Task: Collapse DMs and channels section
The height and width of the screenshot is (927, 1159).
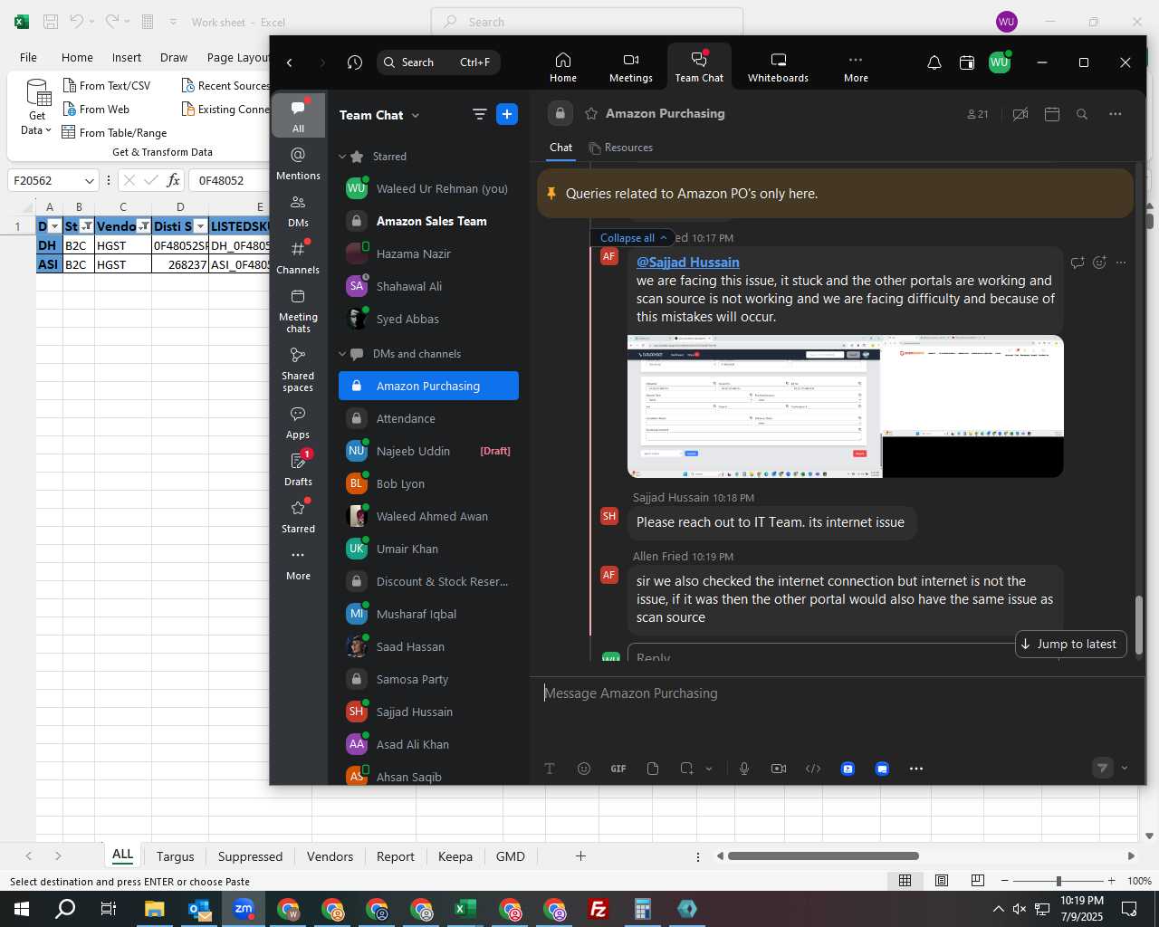Action: pos(342,354)
